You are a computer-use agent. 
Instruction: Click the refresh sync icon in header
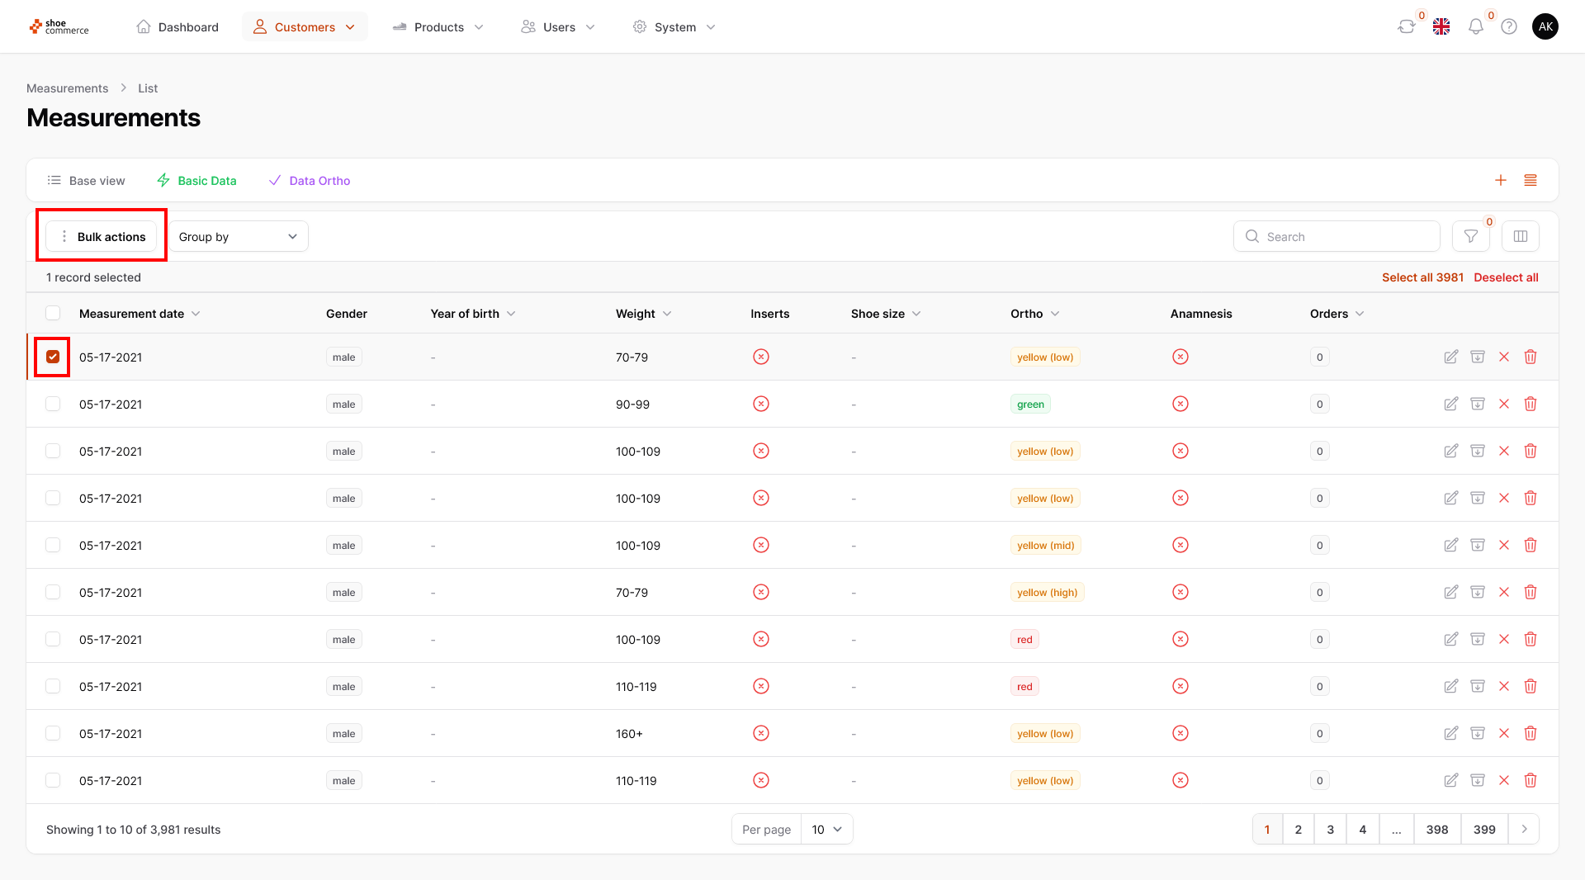click(1406, 27)
